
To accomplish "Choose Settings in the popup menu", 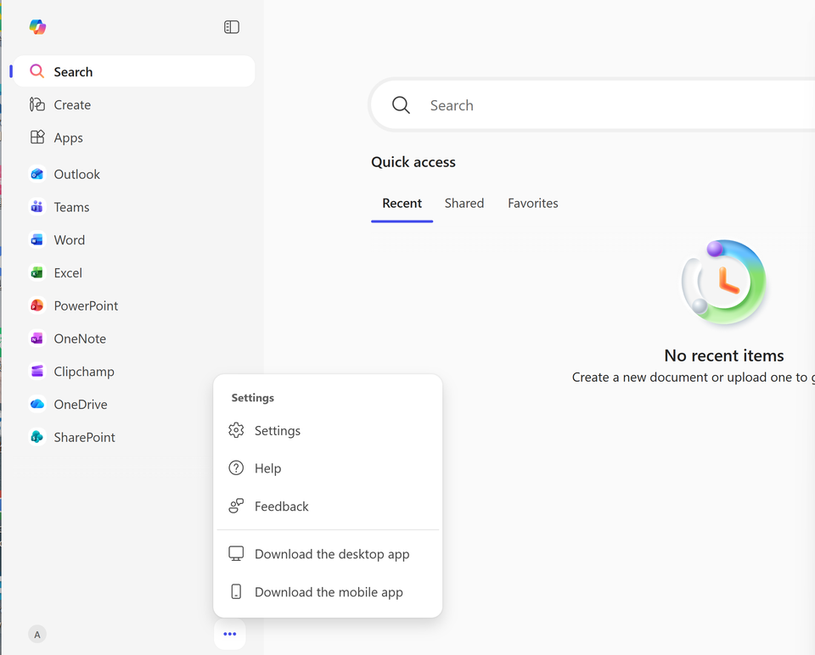I will (x=278, y=431).
